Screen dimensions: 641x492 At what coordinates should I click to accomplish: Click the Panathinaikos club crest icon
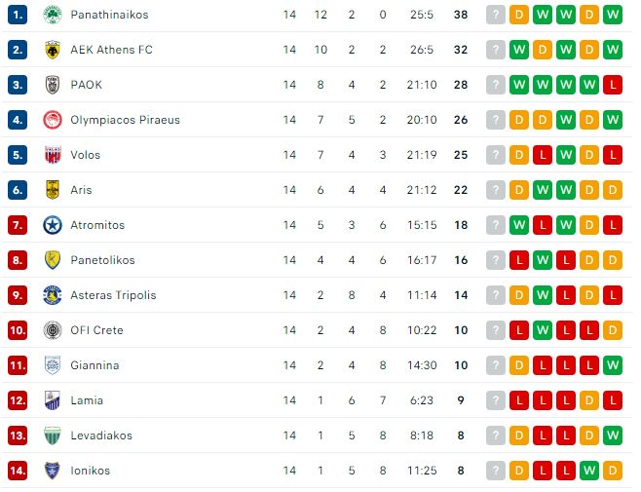point(53,15)
